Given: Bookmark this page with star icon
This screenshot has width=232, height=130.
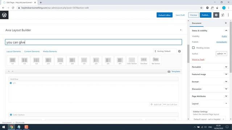Looking at the screenshot, I should [x=201, y=8].
